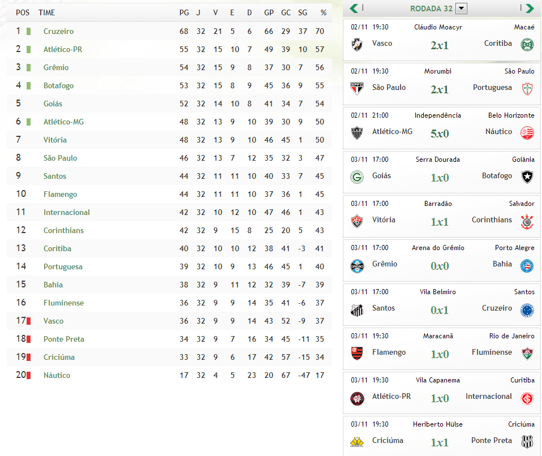Image resolution: width=542 pixels, height=456 pixels.
Task: Click the Náutico club crest icon
Action: tap(527, 132)
